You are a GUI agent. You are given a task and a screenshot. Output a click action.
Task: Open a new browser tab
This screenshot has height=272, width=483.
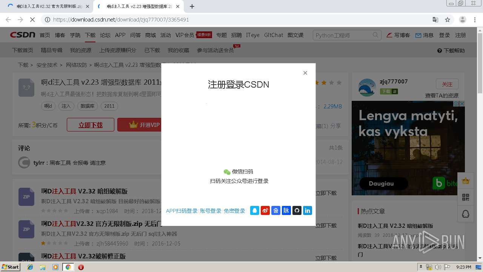192,6
